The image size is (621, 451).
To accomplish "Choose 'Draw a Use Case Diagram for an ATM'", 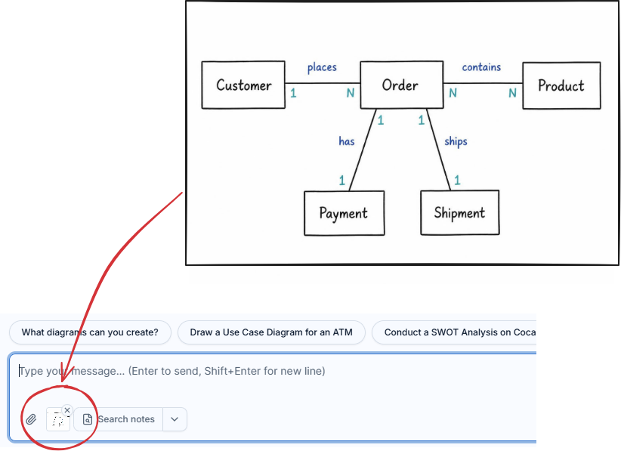I will [271, 332].
